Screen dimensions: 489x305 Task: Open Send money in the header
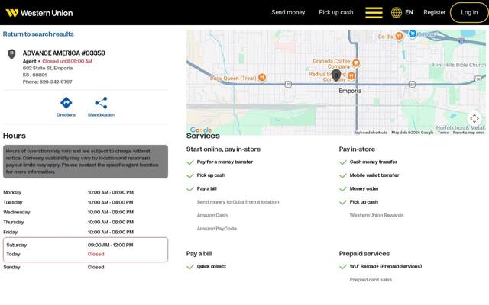[288, 12]
